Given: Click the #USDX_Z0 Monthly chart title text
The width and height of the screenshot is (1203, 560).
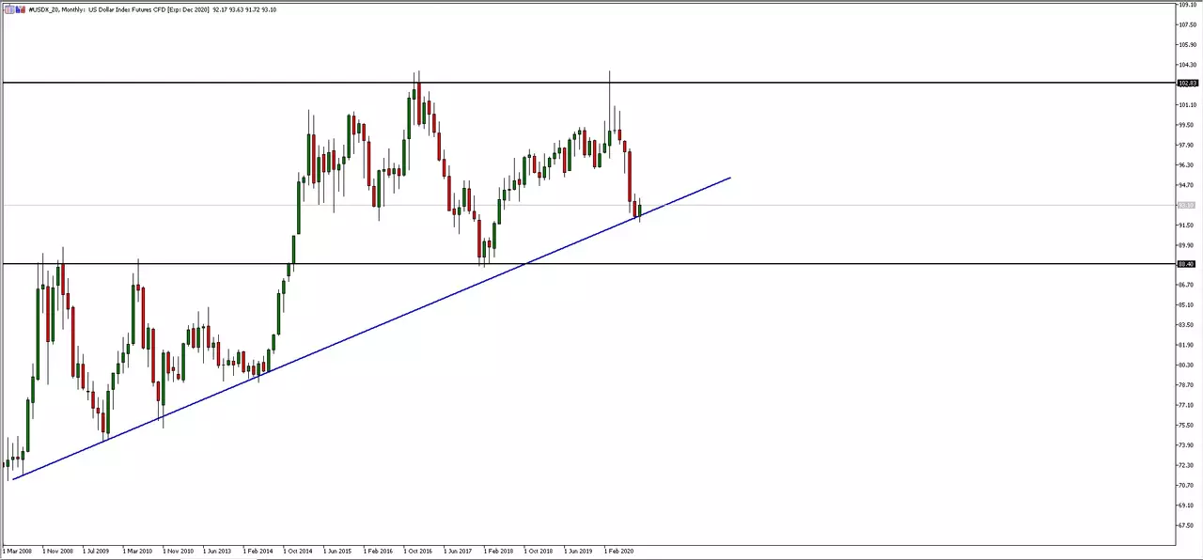Looking at the screenshot, I should [51, 8].
